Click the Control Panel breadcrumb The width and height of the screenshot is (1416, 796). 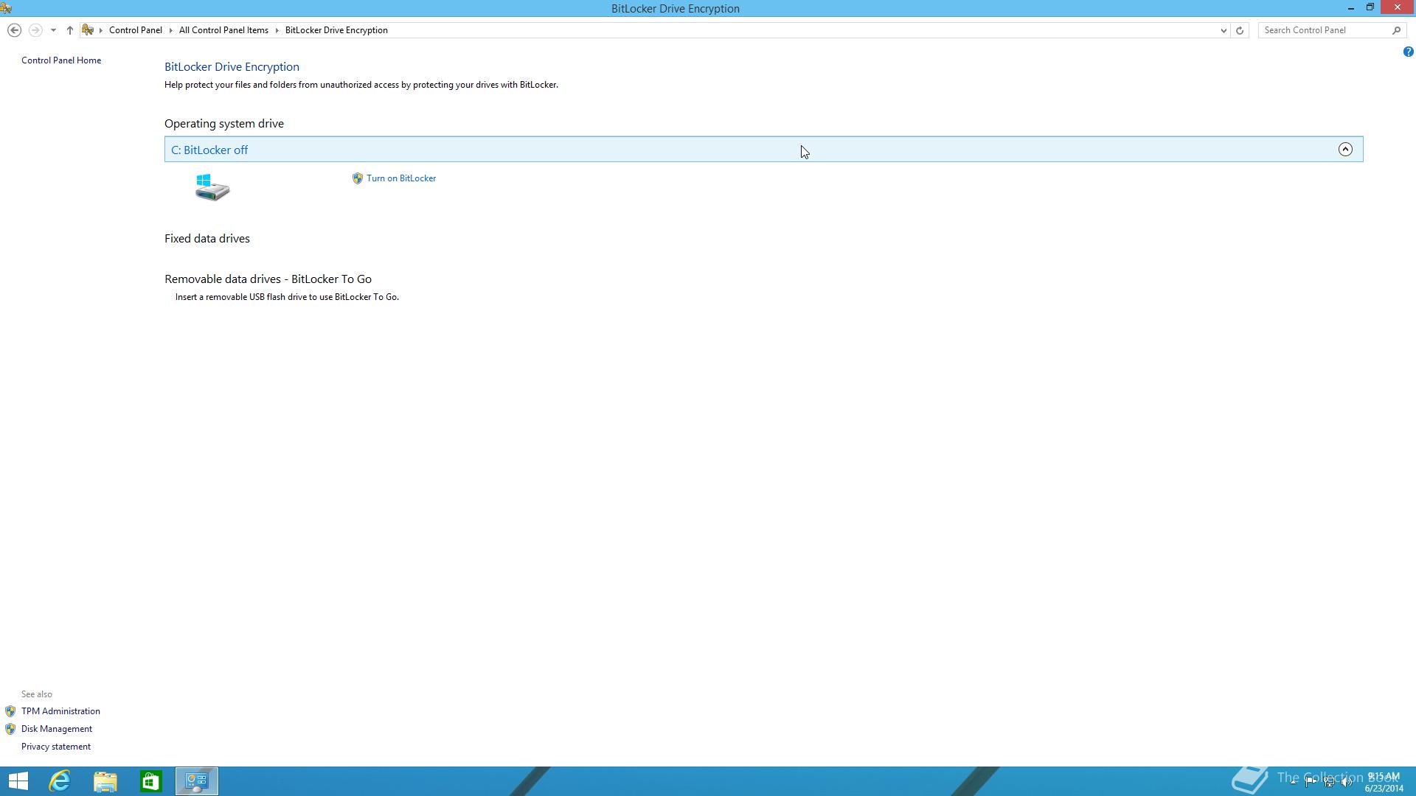[136, 30]
